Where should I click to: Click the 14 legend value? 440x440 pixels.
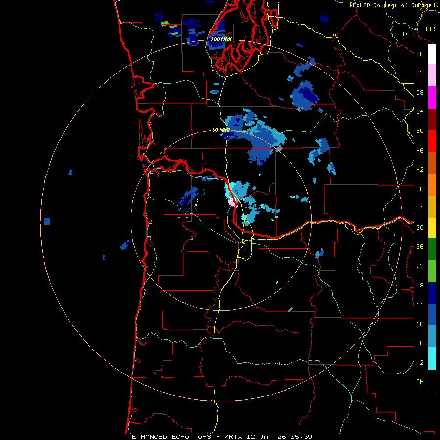pyautogui.click(x=420, y=305)
